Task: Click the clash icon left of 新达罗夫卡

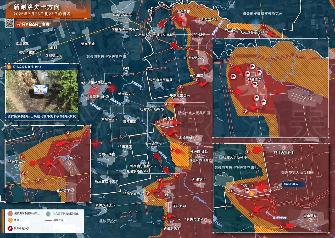Action: pos(164,218)
